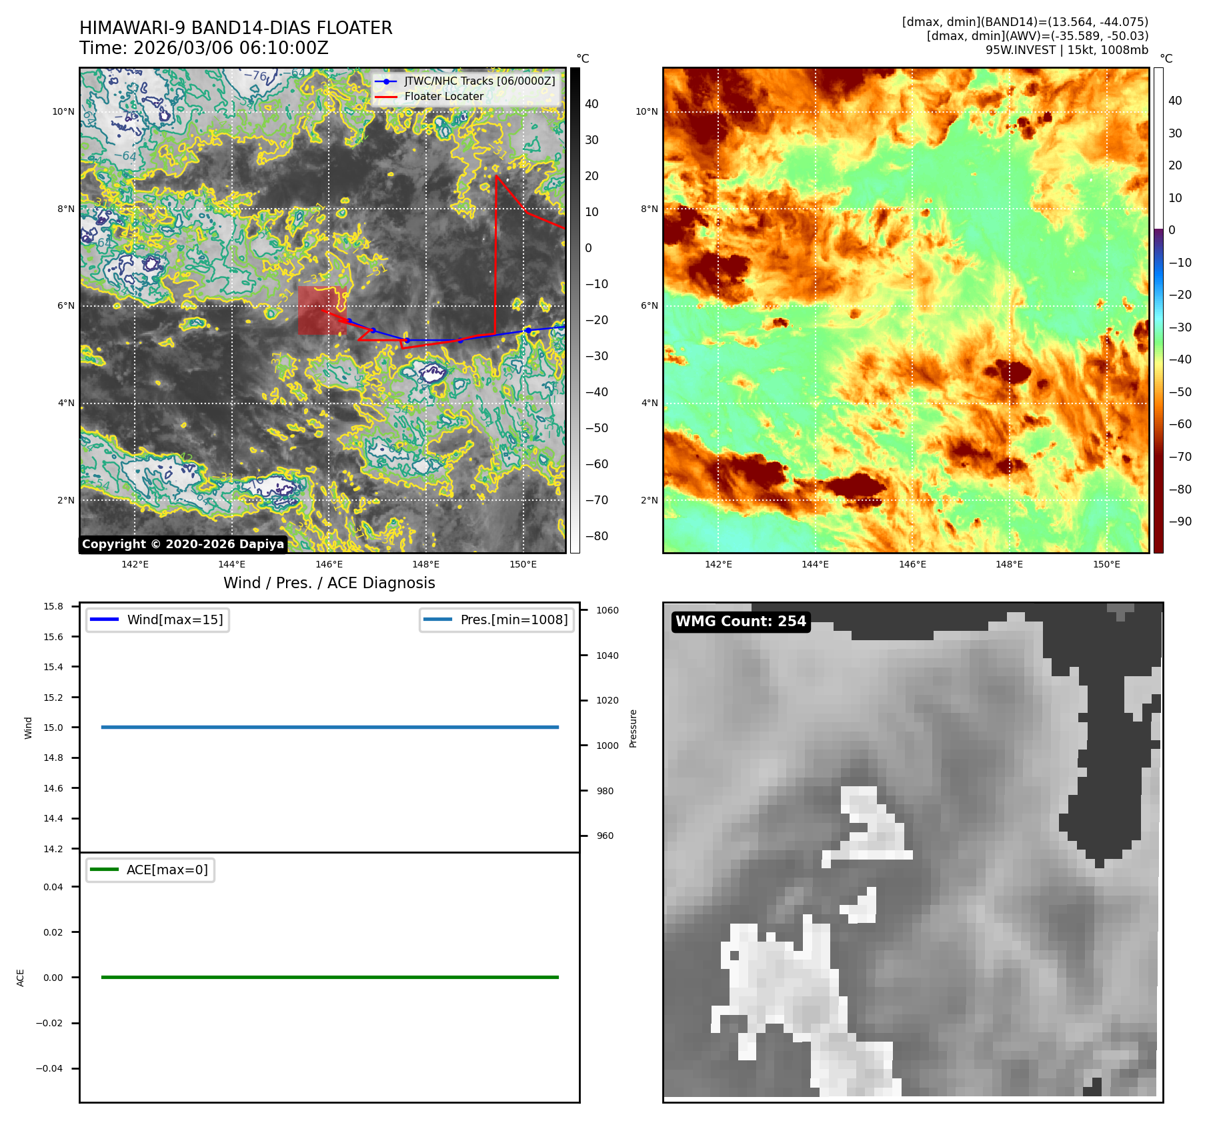Click the green ACE line in chart

pos(329,977)
